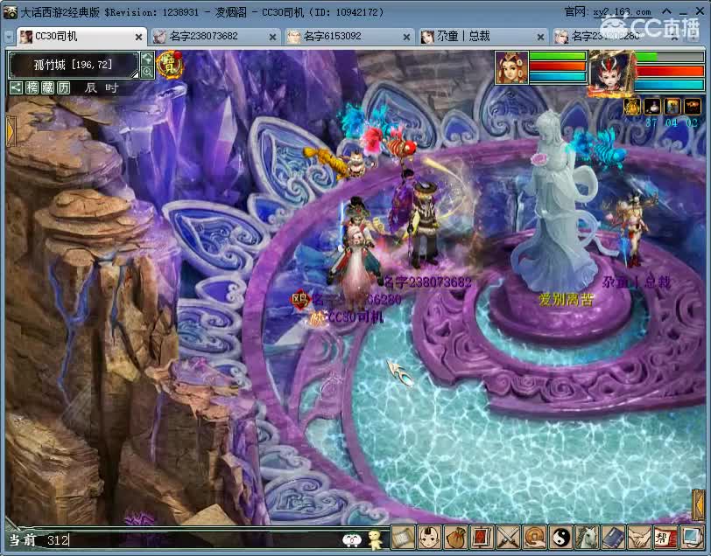The image size is (711, 556).
Task: Open the 帮 guild icon
Action: 665,537
